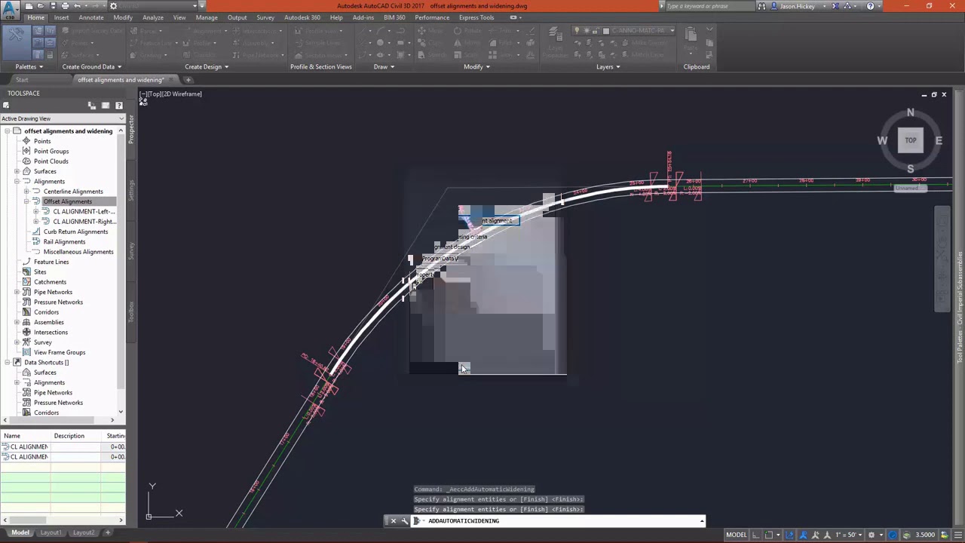This screenshot has height=543, width=965.
Task: Click the customize hamburger icon in command line
Action: pos(405,521)
